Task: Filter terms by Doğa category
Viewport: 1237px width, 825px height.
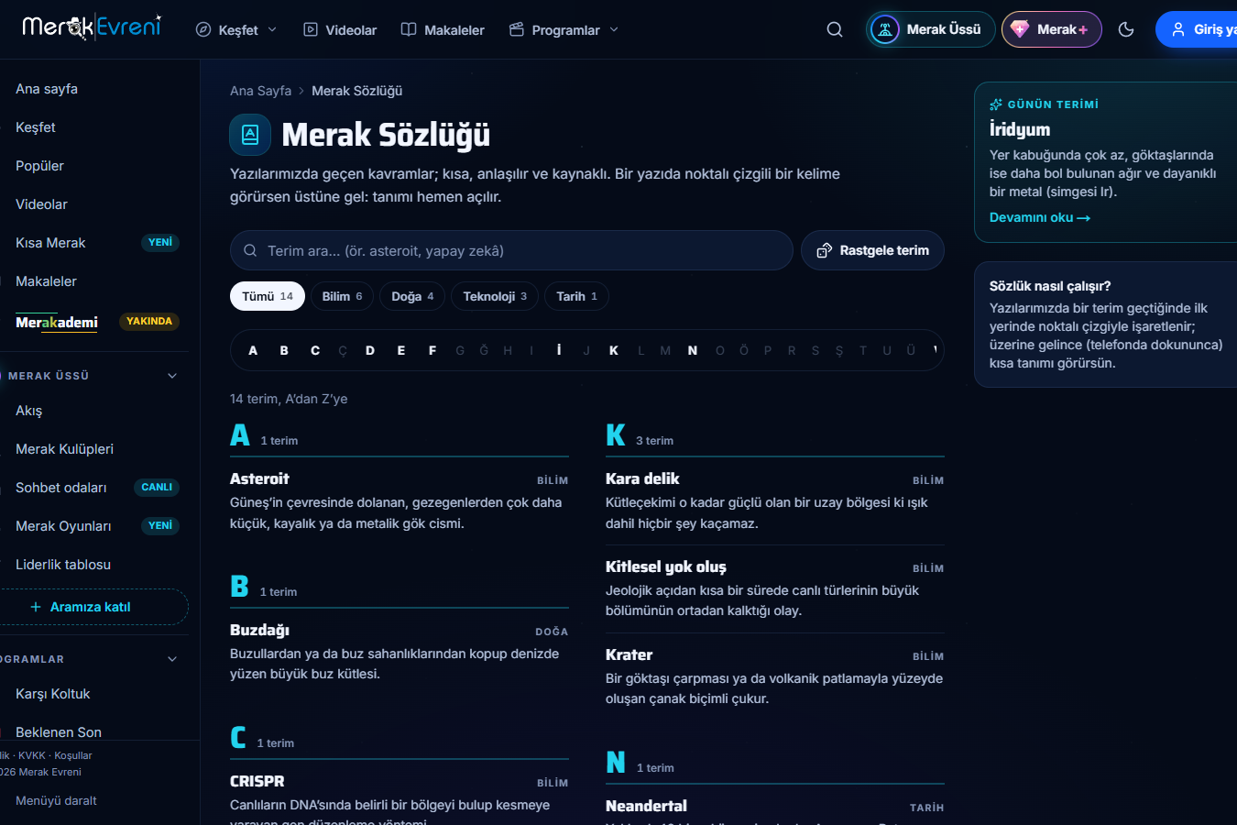Action: (412, 296)
